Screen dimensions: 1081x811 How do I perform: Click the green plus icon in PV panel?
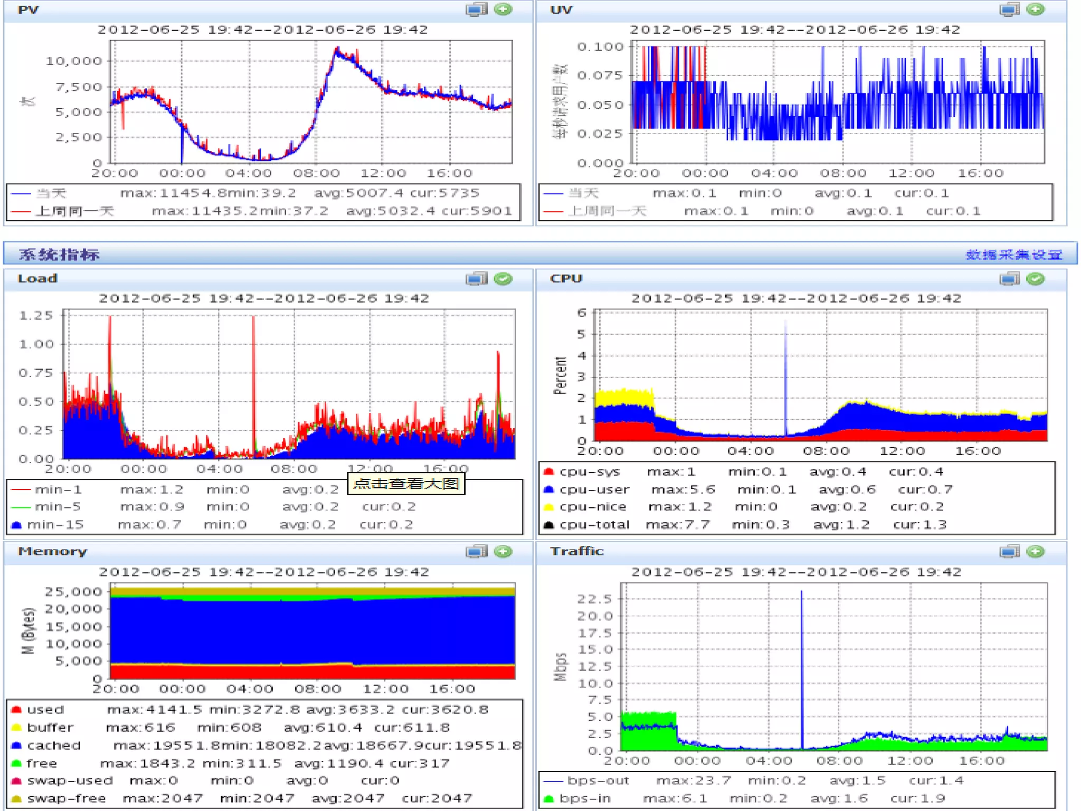pyautogui.click(x=503, y=10)
